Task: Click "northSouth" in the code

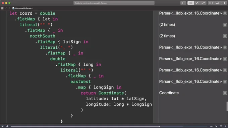Action: click(x=43, y=36)
